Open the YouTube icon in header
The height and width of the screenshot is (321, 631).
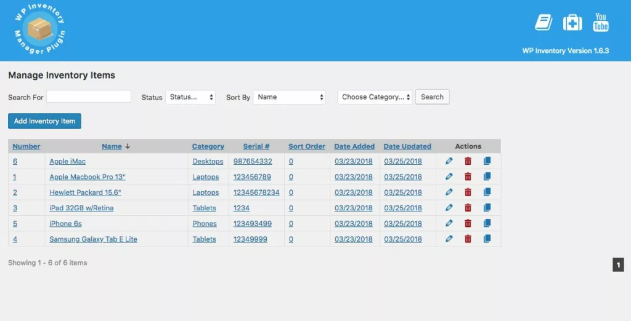click(x=600, y=22)
